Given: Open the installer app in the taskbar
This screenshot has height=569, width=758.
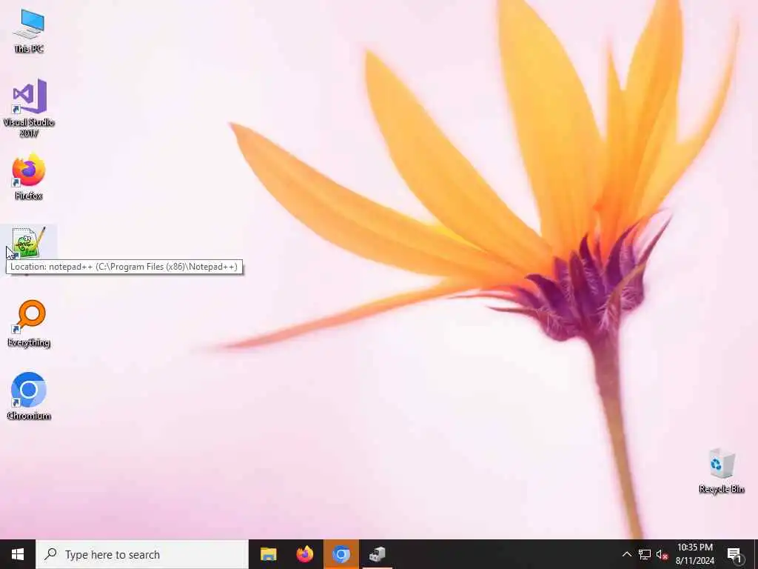Looking at the screenshot, I should (x=377, y=554).
